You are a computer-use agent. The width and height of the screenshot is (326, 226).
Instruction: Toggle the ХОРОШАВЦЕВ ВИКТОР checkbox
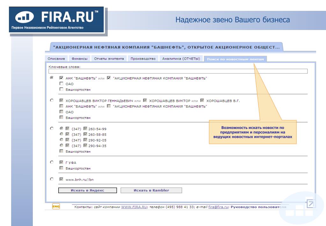point(145,101)
